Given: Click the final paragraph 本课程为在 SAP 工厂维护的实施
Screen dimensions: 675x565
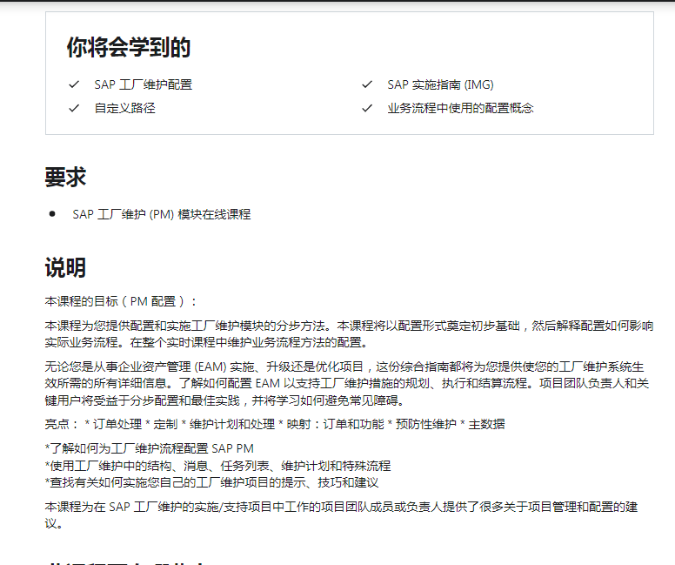Looking at the screenshot, I should (341, 515).
